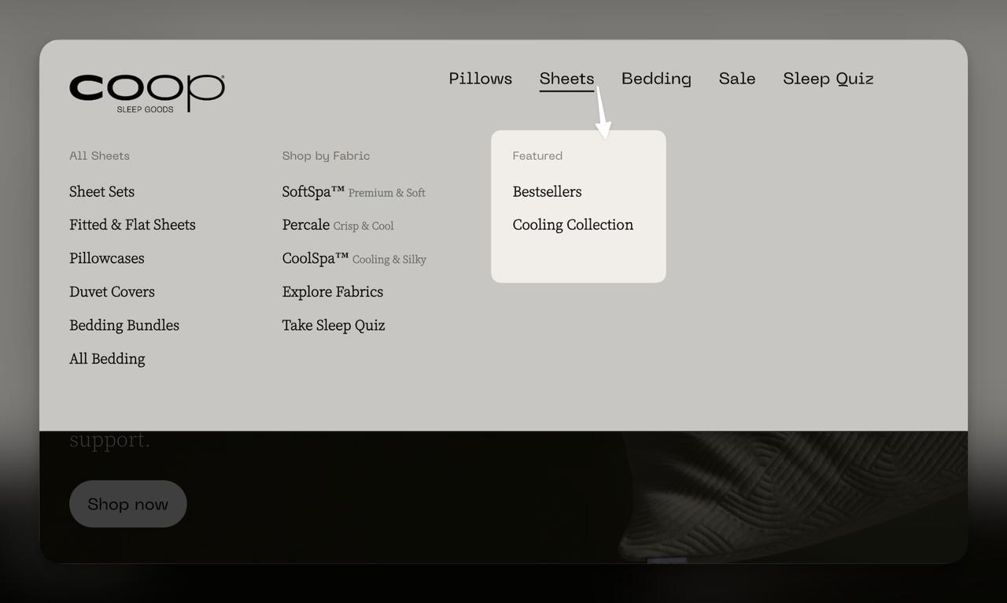Open the Cooling Collection

coord(573,224)
